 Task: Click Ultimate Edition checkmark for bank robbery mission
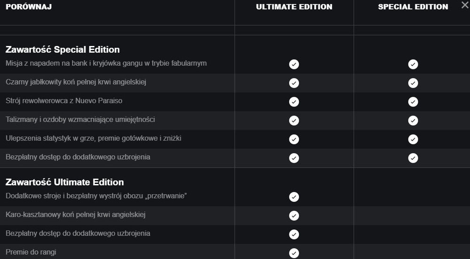(x=294, y=64)
